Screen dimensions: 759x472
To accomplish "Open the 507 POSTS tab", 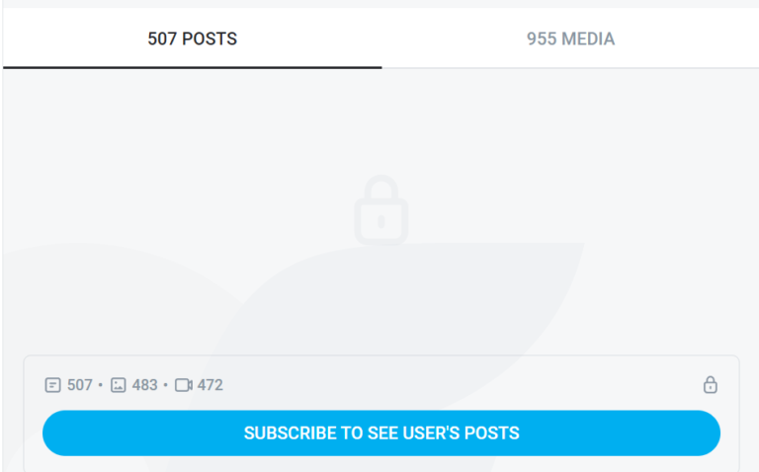I will pos(192,39).
